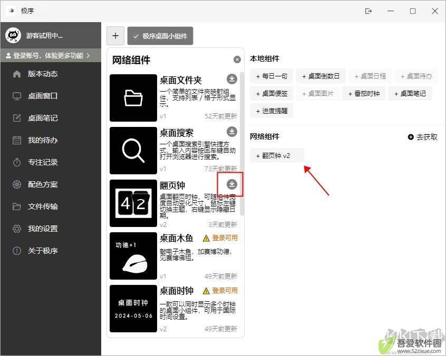Screen dimensions: 446x356
Task: Click the 专注记录 stopwatch icon
Action: click(x=17, y=162)
